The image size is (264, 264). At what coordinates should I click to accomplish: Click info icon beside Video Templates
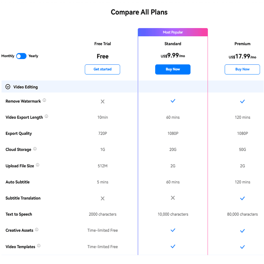(39, 246)
